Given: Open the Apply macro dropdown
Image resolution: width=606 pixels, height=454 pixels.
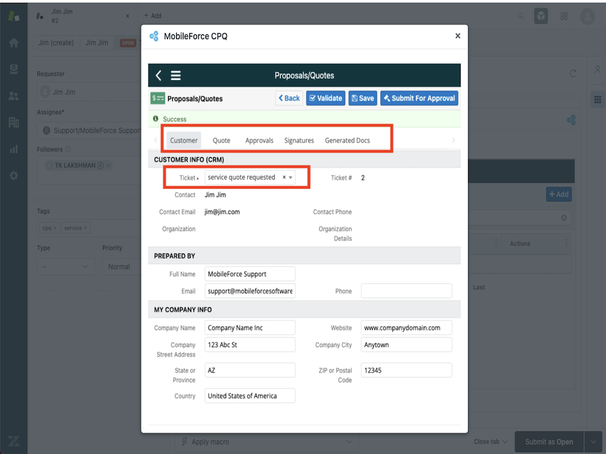Looking at the screenshot, I should tap(266, 442).
